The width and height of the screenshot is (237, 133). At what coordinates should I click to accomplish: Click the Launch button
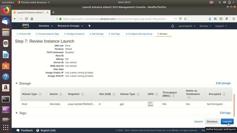pos(227,122)
